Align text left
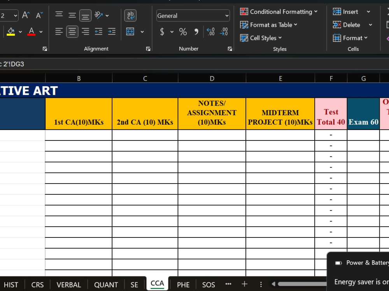 59,31
